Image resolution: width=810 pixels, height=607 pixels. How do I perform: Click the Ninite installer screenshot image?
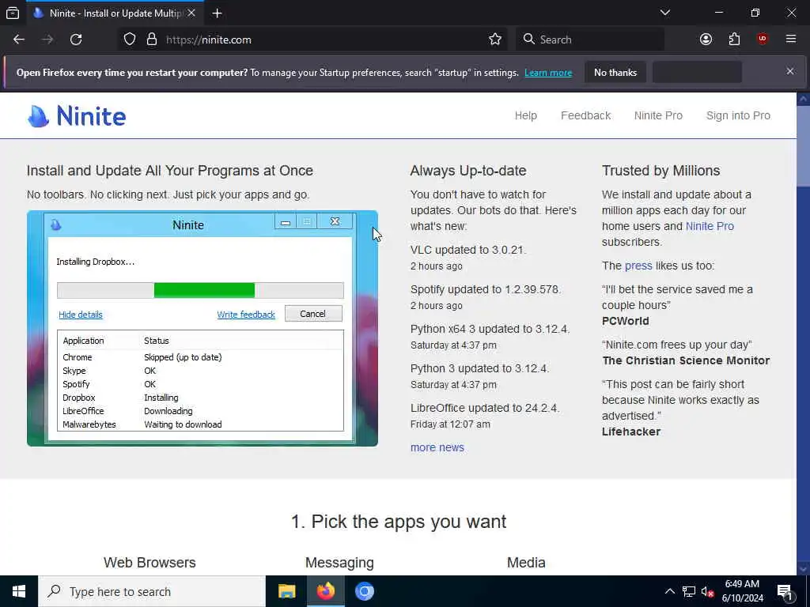[x=202, y=328]
